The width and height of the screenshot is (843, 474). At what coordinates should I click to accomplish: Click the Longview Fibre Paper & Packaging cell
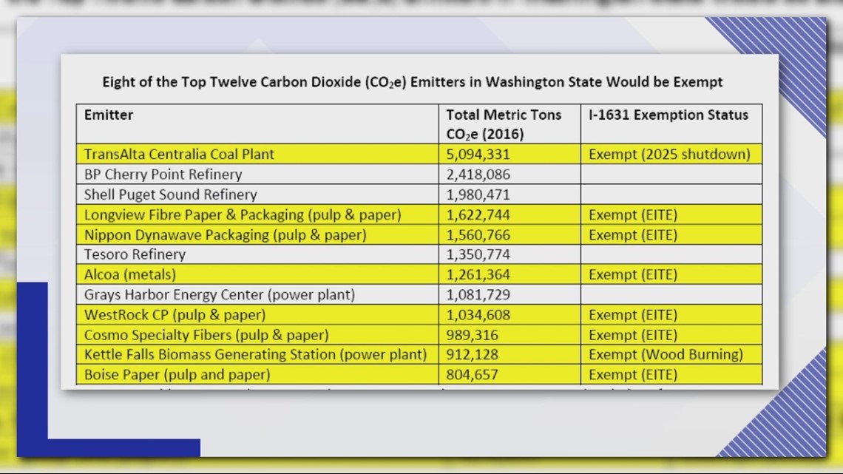243,215
